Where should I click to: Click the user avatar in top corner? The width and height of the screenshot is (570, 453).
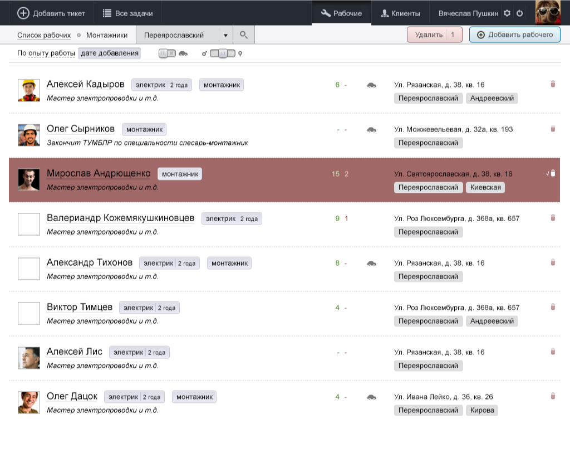548,12
